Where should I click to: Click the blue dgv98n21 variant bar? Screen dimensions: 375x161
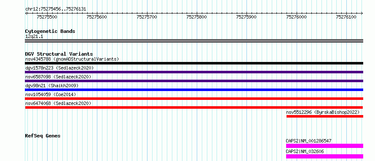[x=194, y=90]
